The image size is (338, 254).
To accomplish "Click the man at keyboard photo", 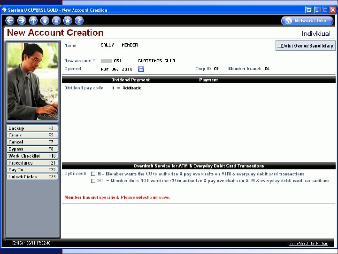I will (32, 81).
